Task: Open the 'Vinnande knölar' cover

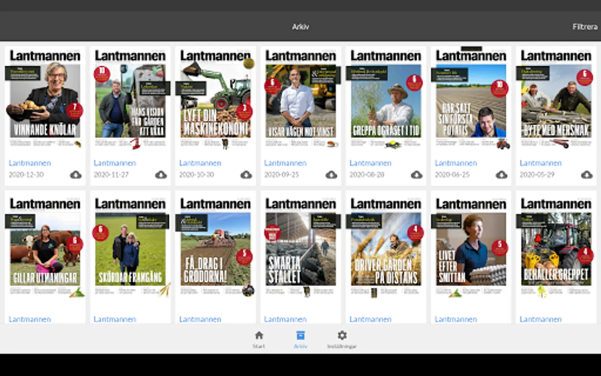Action: click(x=45, y=99)
